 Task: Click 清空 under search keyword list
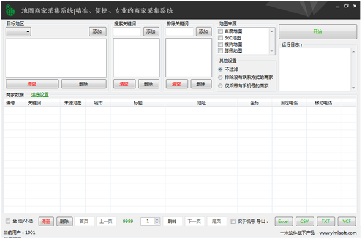click(x=124, y=84)
